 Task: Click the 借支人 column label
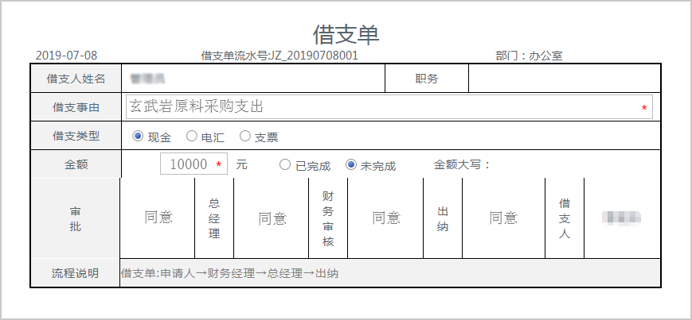tap(565, 218)
